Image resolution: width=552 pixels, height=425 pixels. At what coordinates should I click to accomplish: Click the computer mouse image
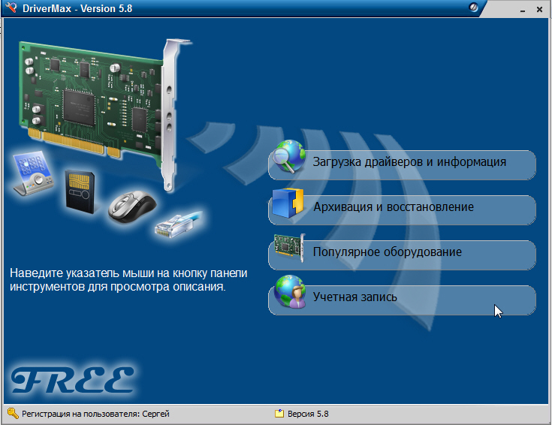pyautogui.click(x=132, y=207)
